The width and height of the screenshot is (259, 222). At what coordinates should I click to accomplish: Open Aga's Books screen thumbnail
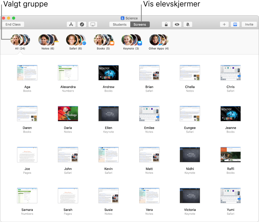[27, 73]
